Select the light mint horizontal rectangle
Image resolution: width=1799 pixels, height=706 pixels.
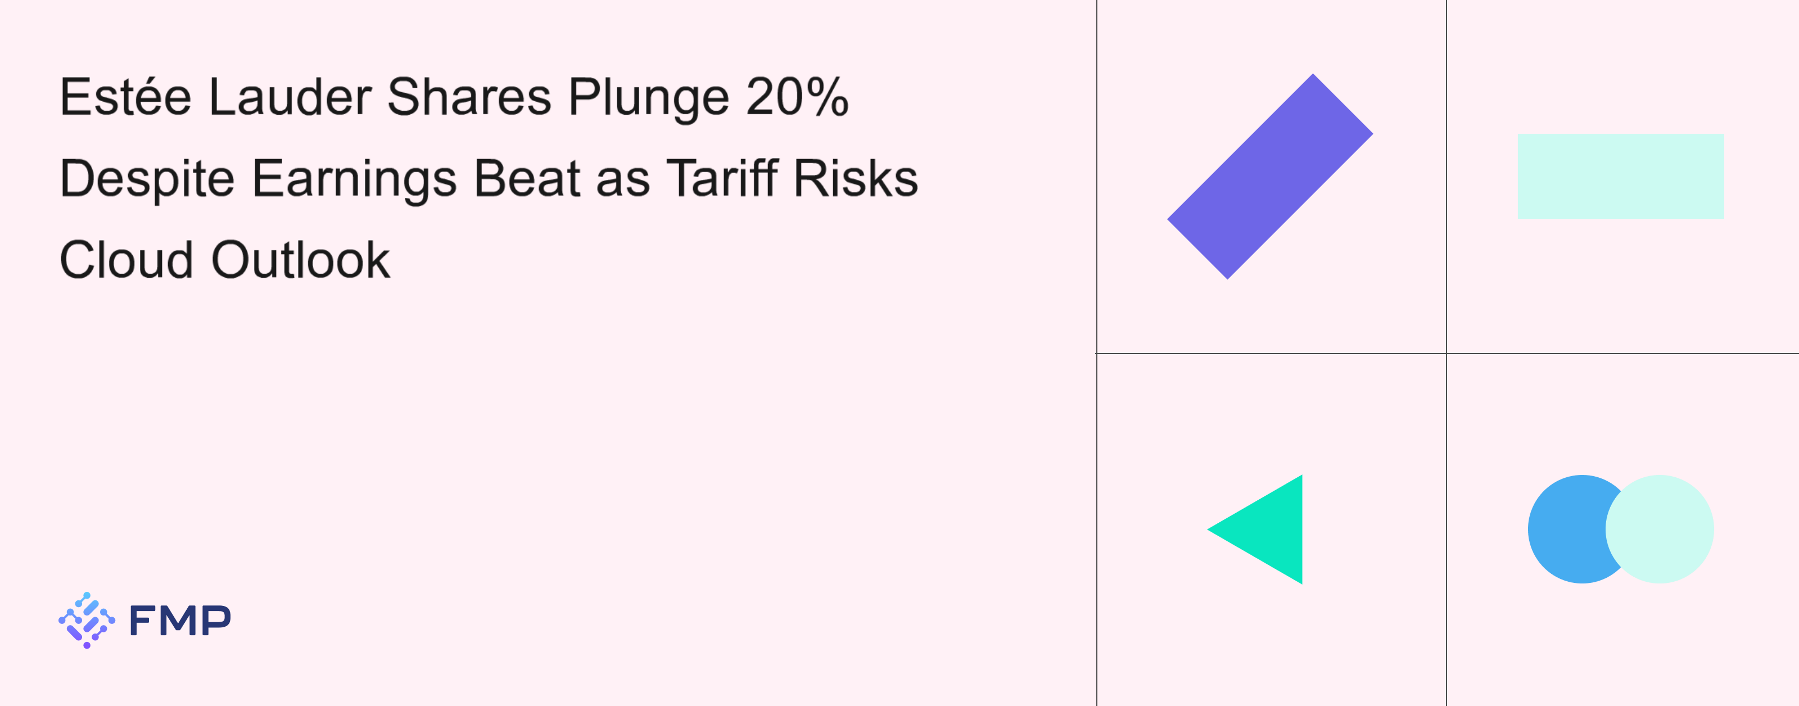(1620, 176)
